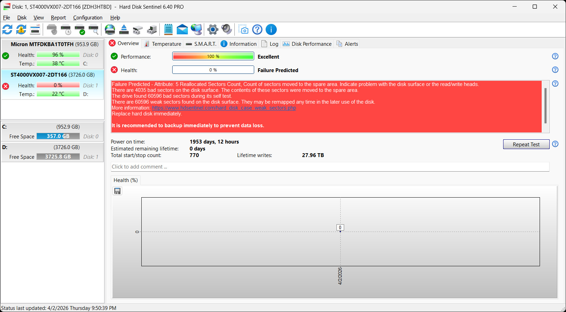Screen dimensions: 566x312
Task: Click the speaker sound toolbar icon
Action: [x=227, y=29]
